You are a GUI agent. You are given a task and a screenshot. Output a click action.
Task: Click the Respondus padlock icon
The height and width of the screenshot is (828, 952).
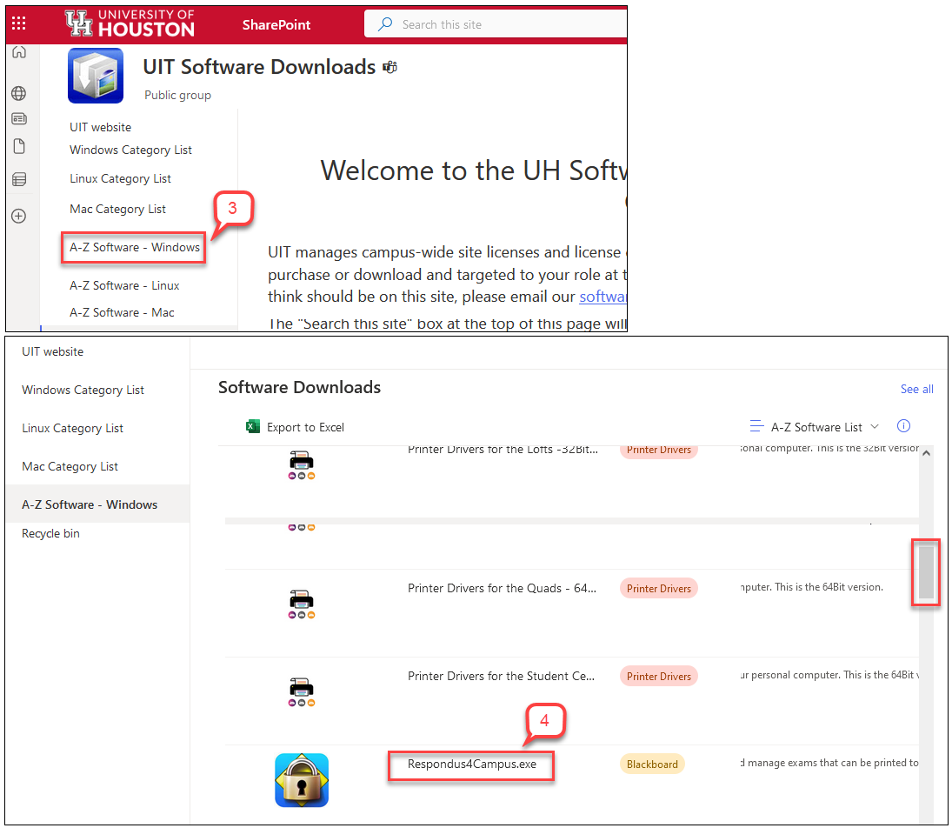tap(302, 780)
